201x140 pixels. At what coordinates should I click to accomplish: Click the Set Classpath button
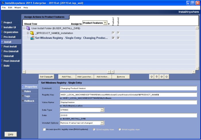click(x=47, y=77)
